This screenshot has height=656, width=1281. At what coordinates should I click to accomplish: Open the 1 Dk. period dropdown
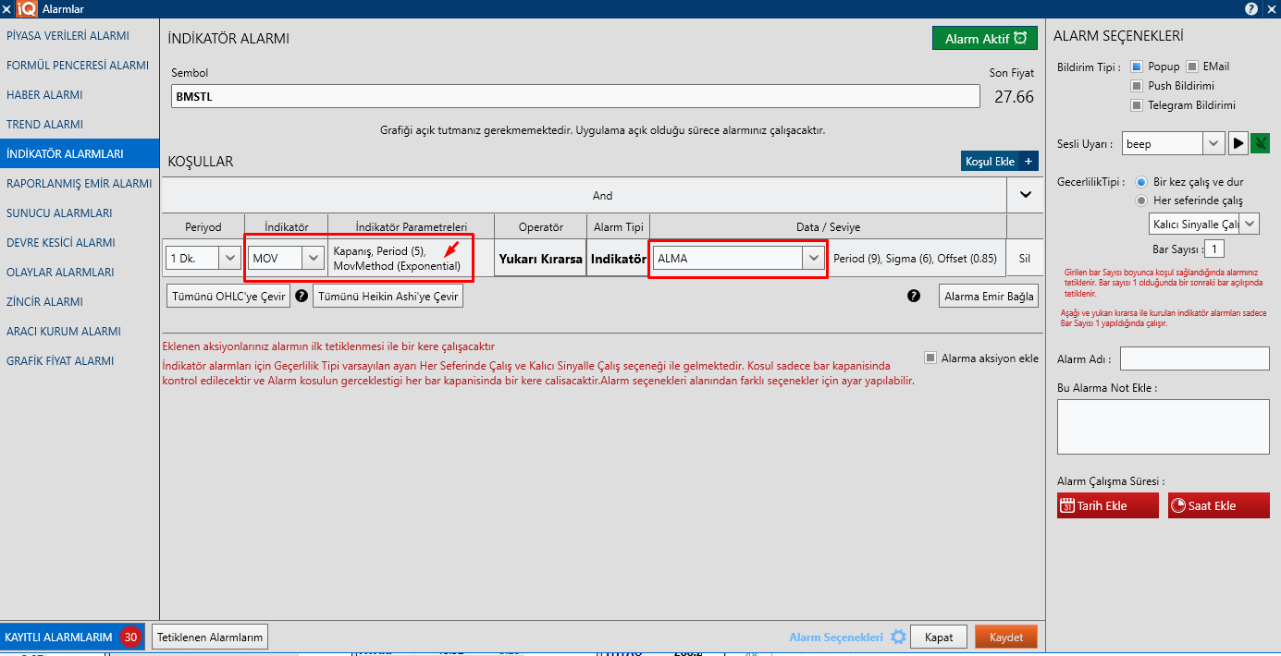click(230, 259)
